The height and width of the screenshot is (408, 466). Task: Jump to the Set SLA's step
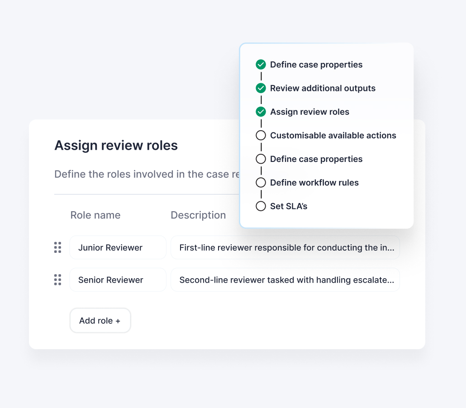(289, 206)
